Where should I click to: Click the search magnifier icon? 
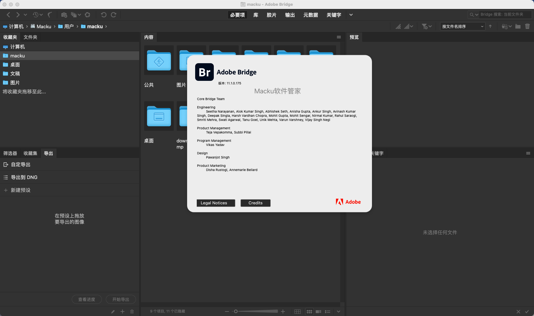point(472,14)
